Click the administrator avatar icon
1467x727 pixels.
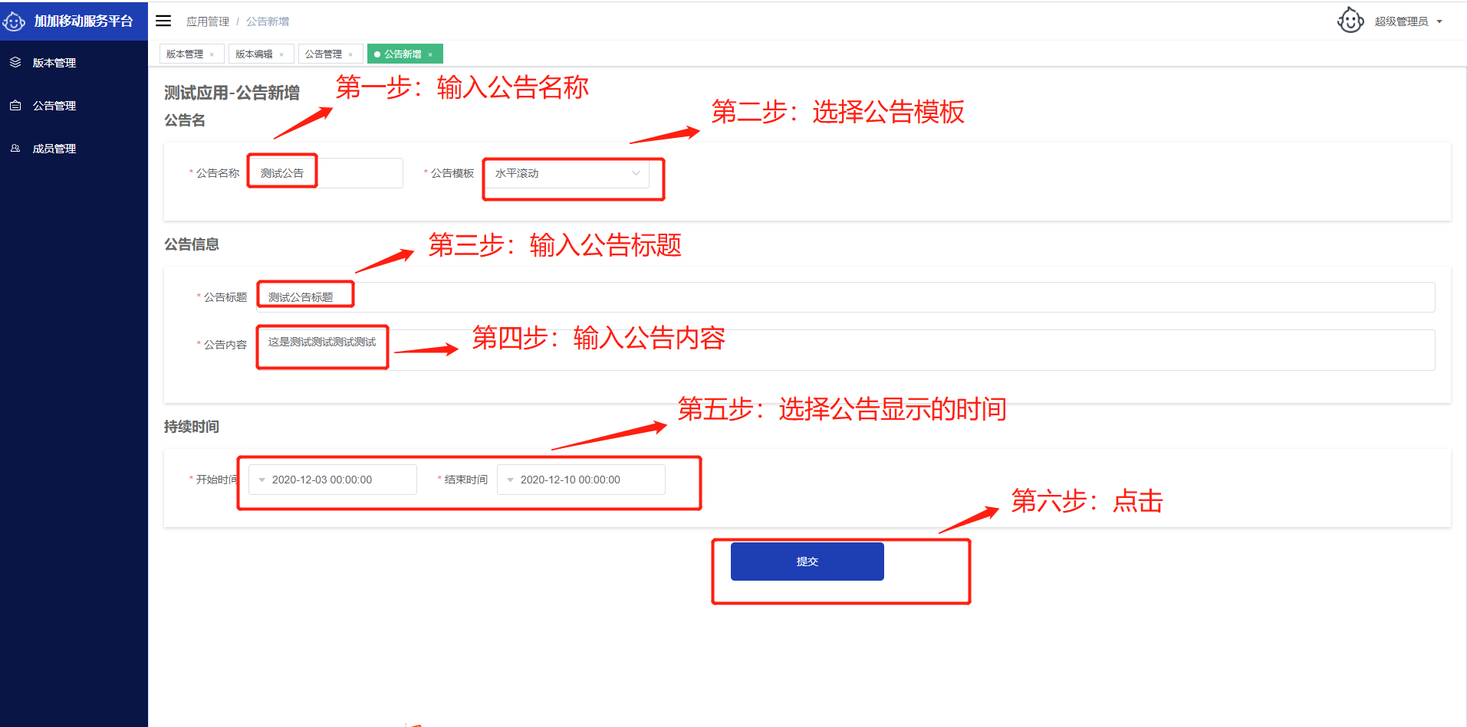[1350, 21]
